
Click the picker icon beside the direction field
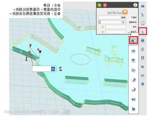(103, 27)
